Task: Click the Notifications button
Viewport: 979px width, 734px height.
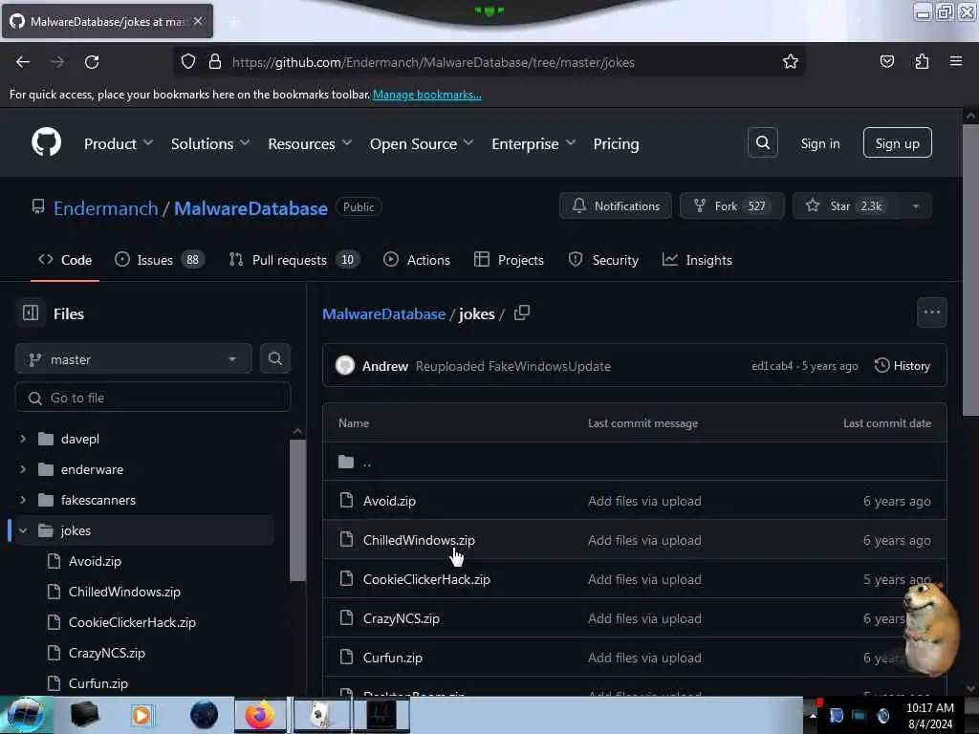Action: coord(616,206)
